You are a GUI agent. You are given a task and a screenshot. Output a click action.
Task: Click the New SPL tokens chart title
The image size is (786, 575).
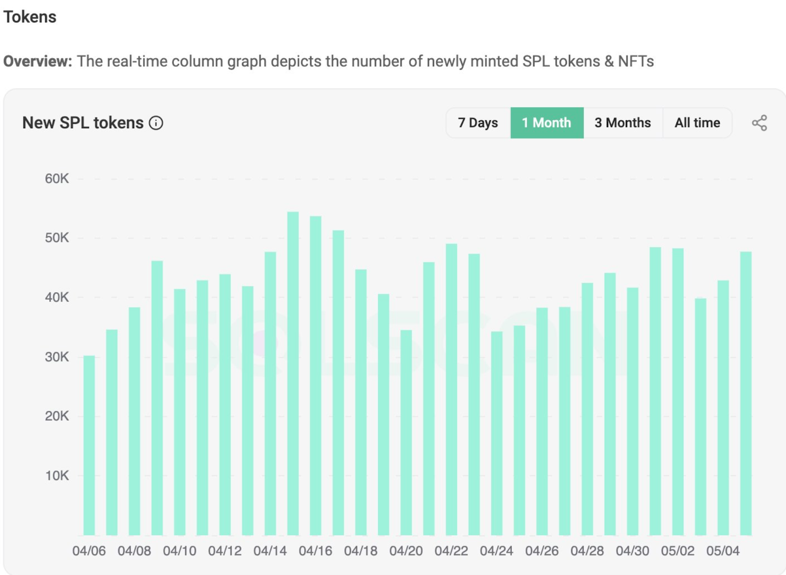click(83, 123)
